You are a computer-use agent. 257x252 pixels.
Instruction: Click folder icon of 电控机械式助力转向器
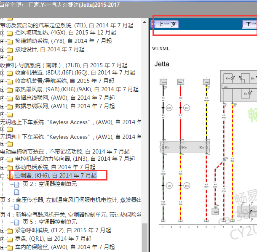click(x=10, y=159)
